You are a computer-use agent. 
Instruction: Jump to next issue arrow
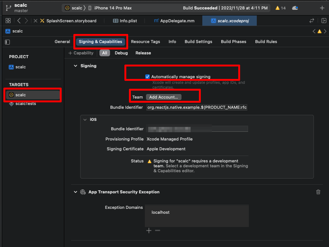tap(325, 31)
